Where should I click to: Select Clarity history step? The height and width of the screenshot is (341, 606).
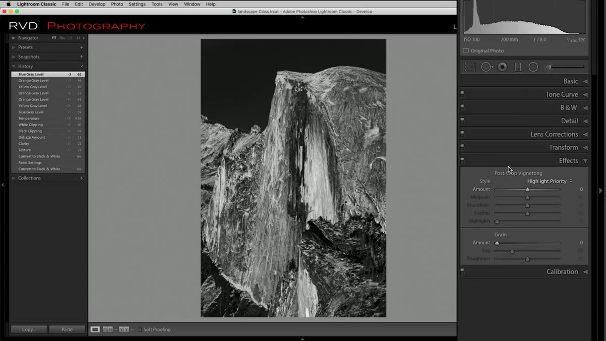point(48,144)
